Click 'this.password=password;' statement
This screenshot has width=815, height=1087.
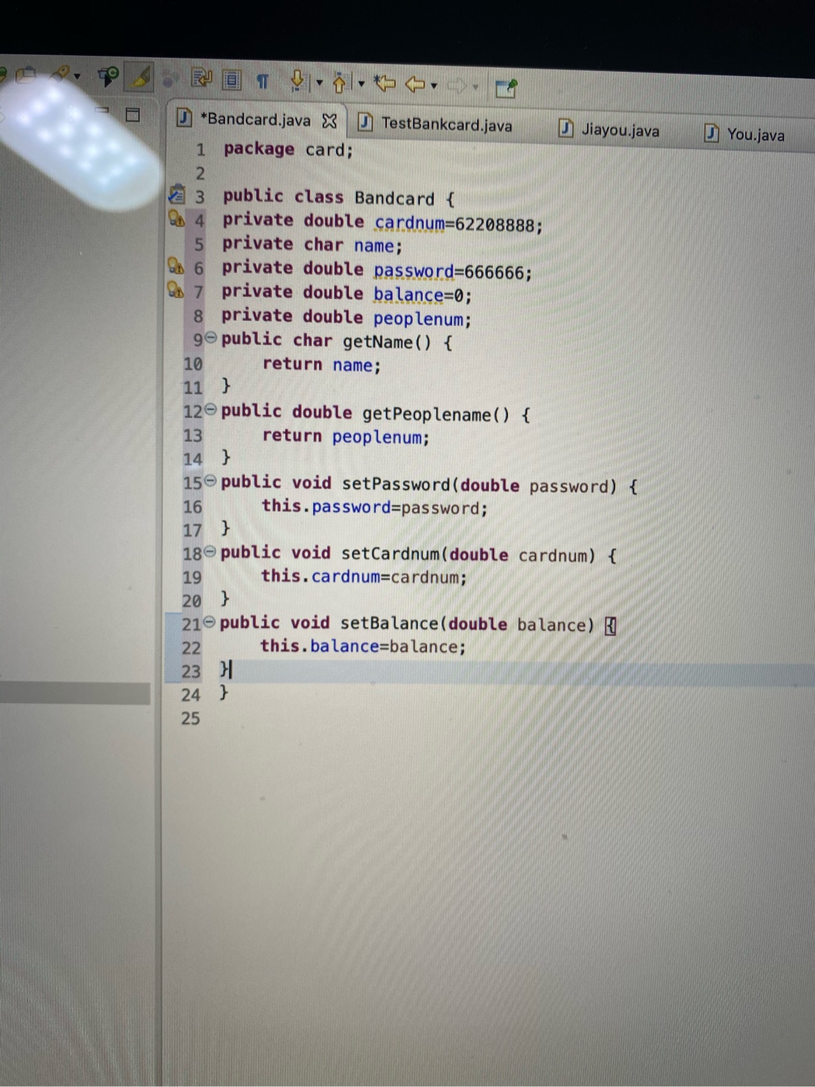point(374,508)
